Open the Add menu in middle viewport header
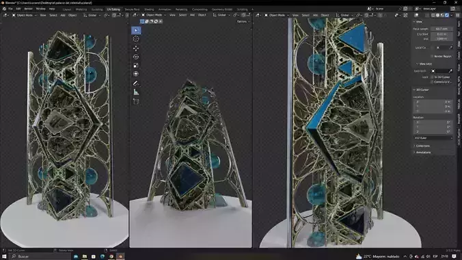 pyautogui.click(x=192, y=15)
